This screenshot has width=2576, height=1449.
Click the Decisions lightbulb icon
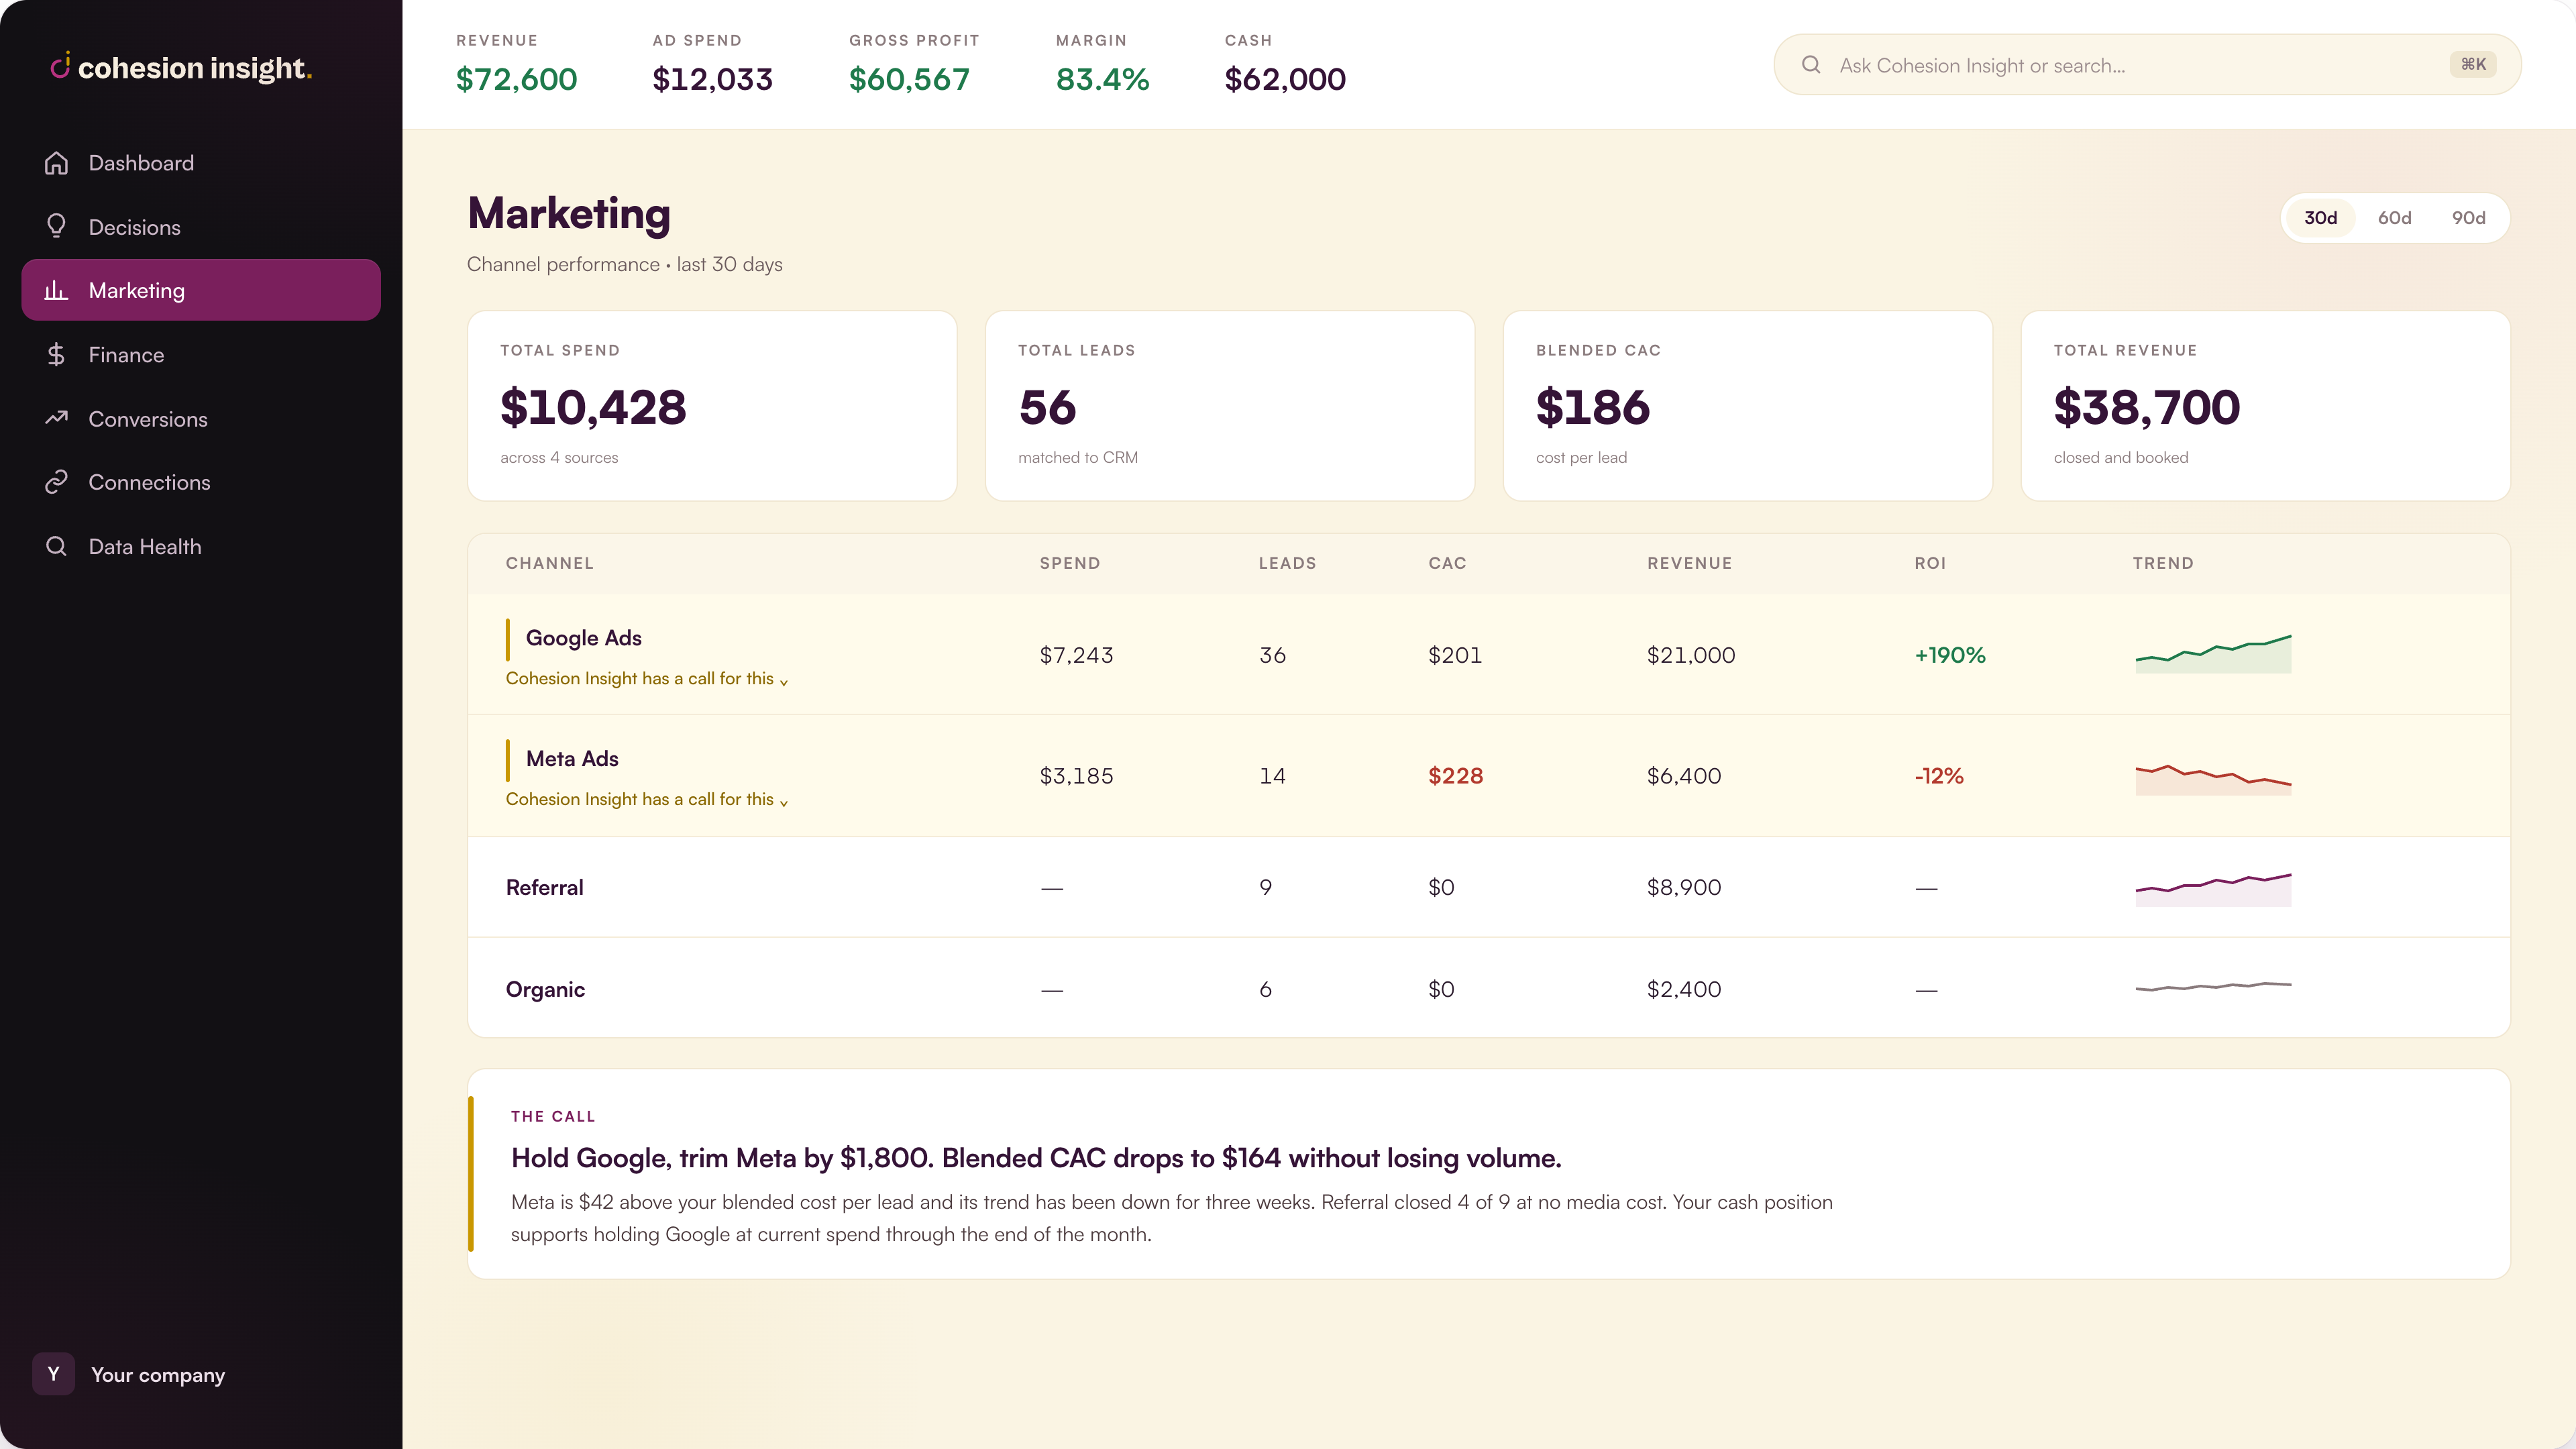click(56, 227)
